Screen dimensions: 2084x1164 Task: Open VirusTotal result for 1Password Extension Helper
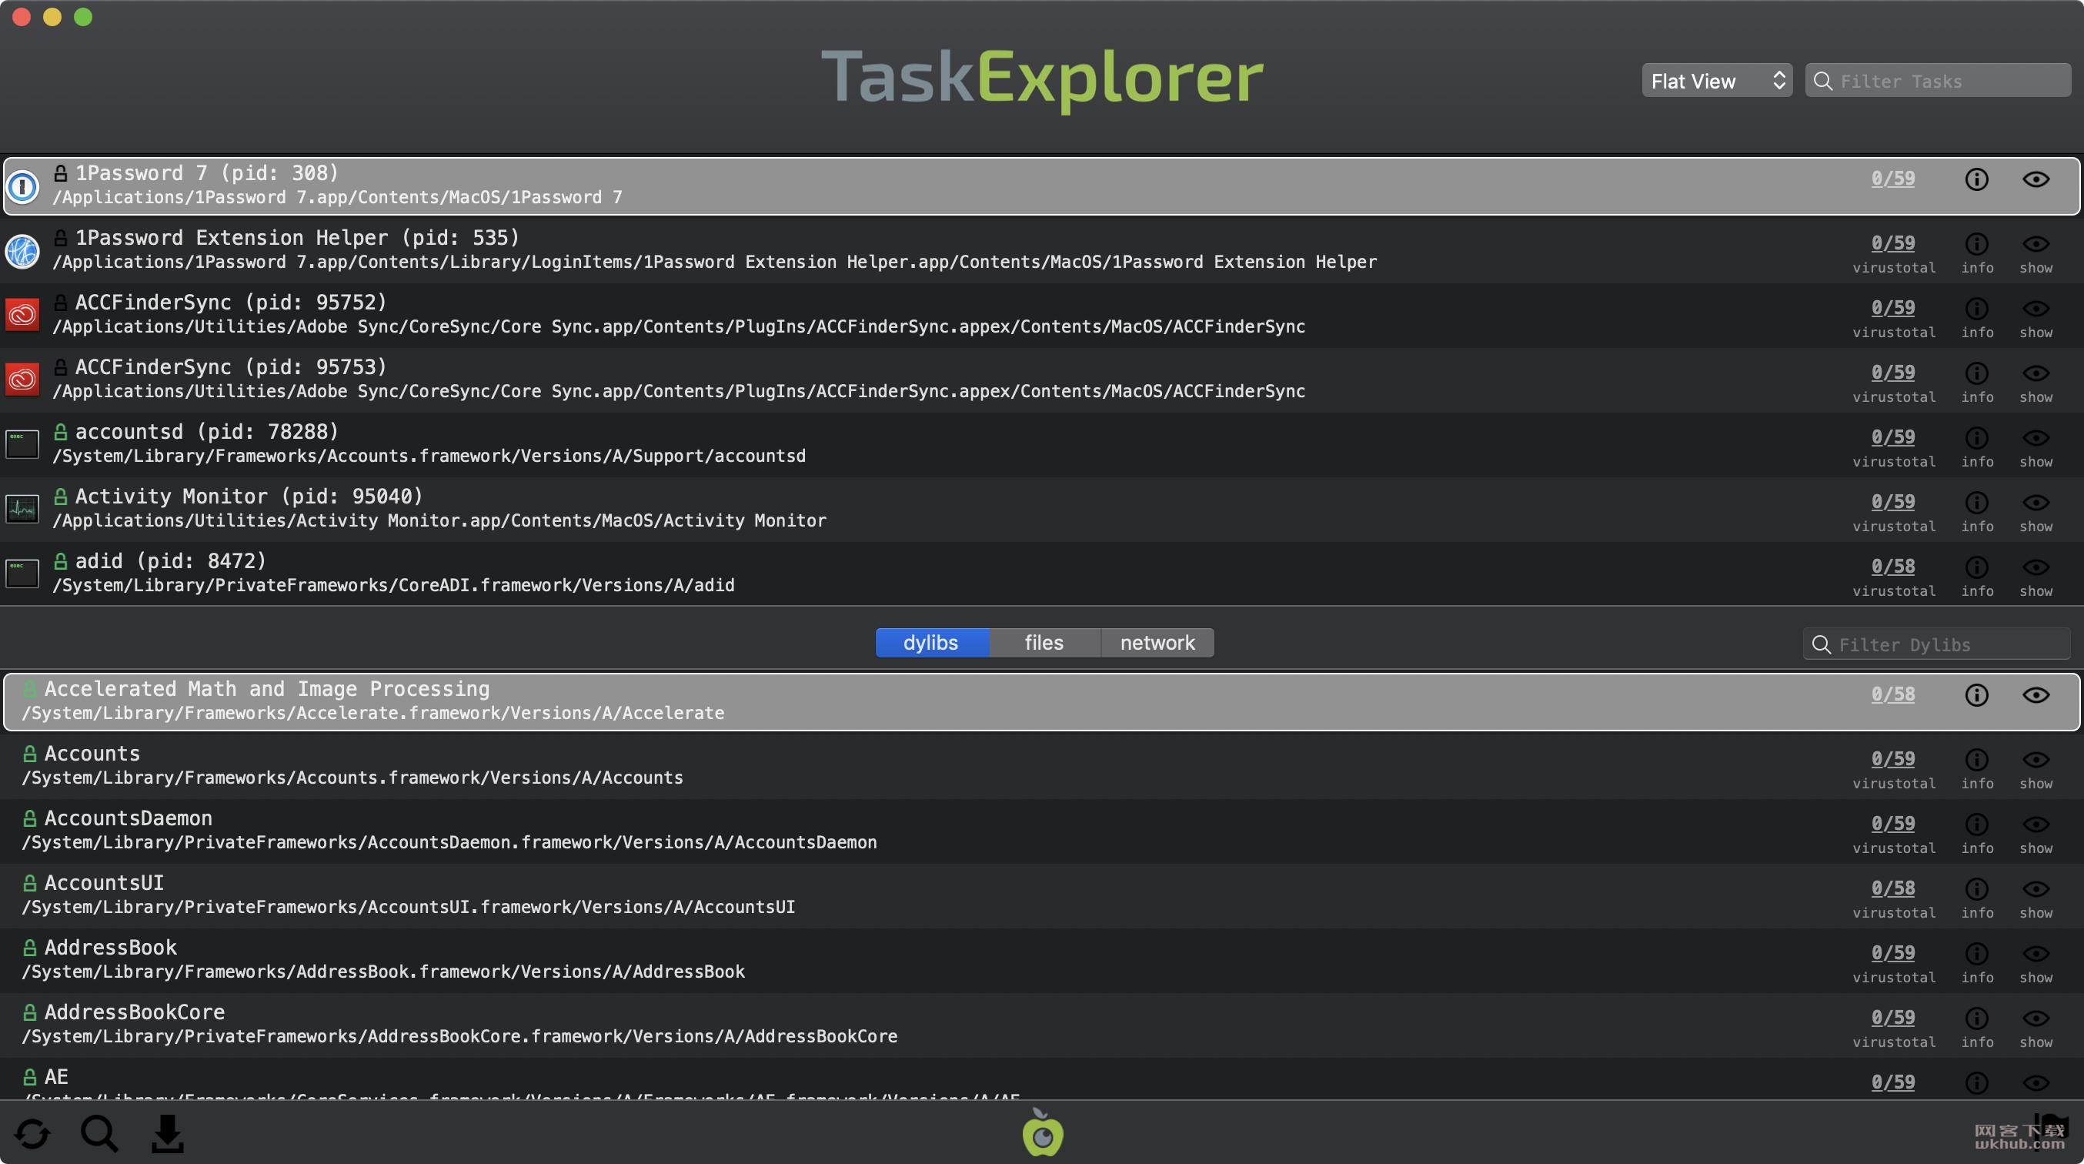point(1893,242)
